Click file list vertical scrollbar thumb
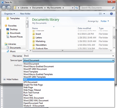 [x=114, y=37]
